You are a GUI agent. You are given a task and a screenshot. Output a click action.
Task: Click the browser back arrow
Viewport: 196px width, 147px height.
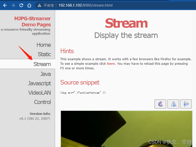5,5
